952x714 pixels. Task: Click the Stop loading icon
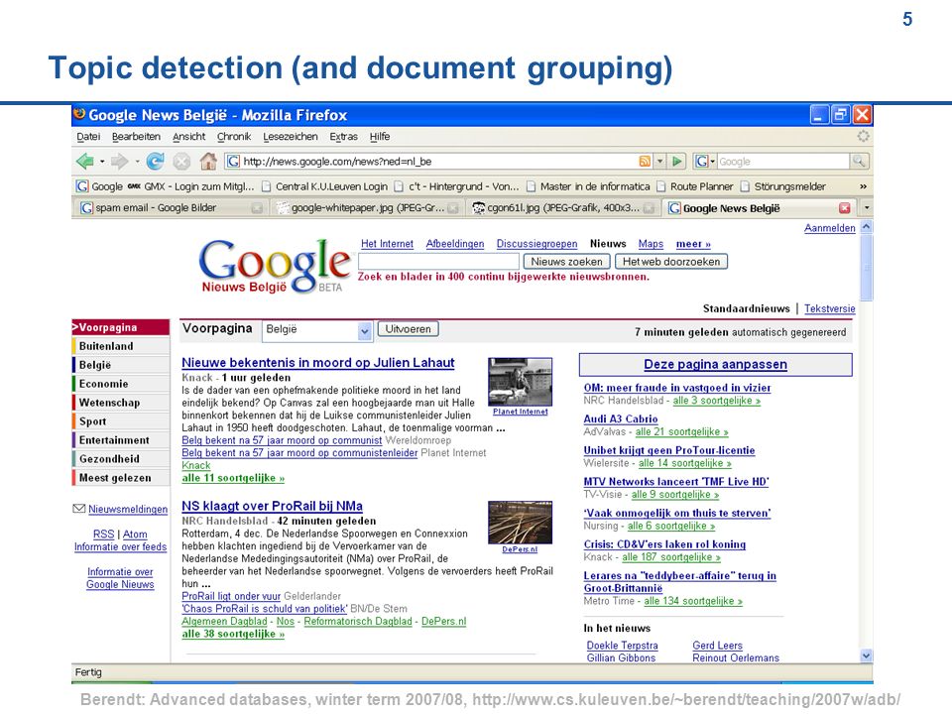pos(181,161)
